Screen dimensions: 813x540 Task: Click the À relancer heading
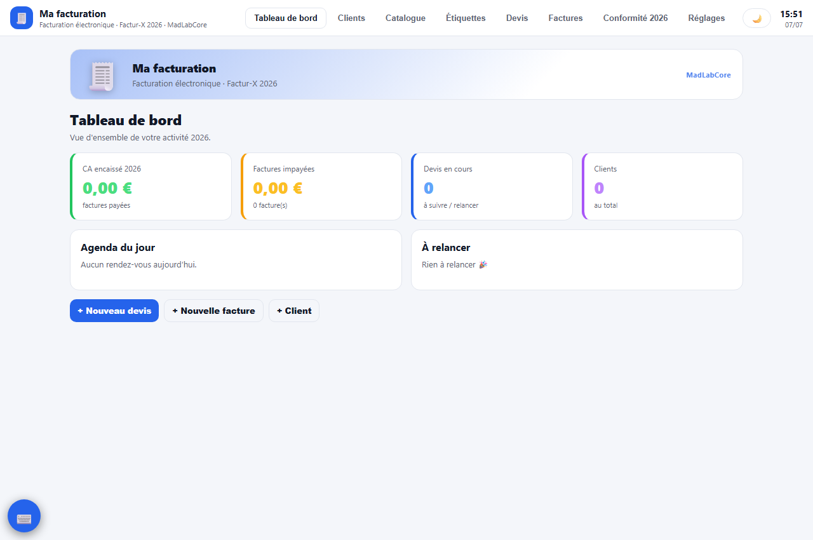446,248
